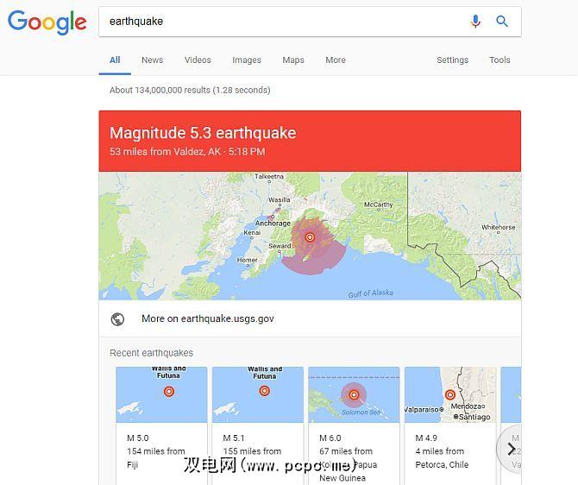Image resolution: width=578 pixels, height=485 pixels.
Task: Open the More search options dropdown
Action: 336,60
